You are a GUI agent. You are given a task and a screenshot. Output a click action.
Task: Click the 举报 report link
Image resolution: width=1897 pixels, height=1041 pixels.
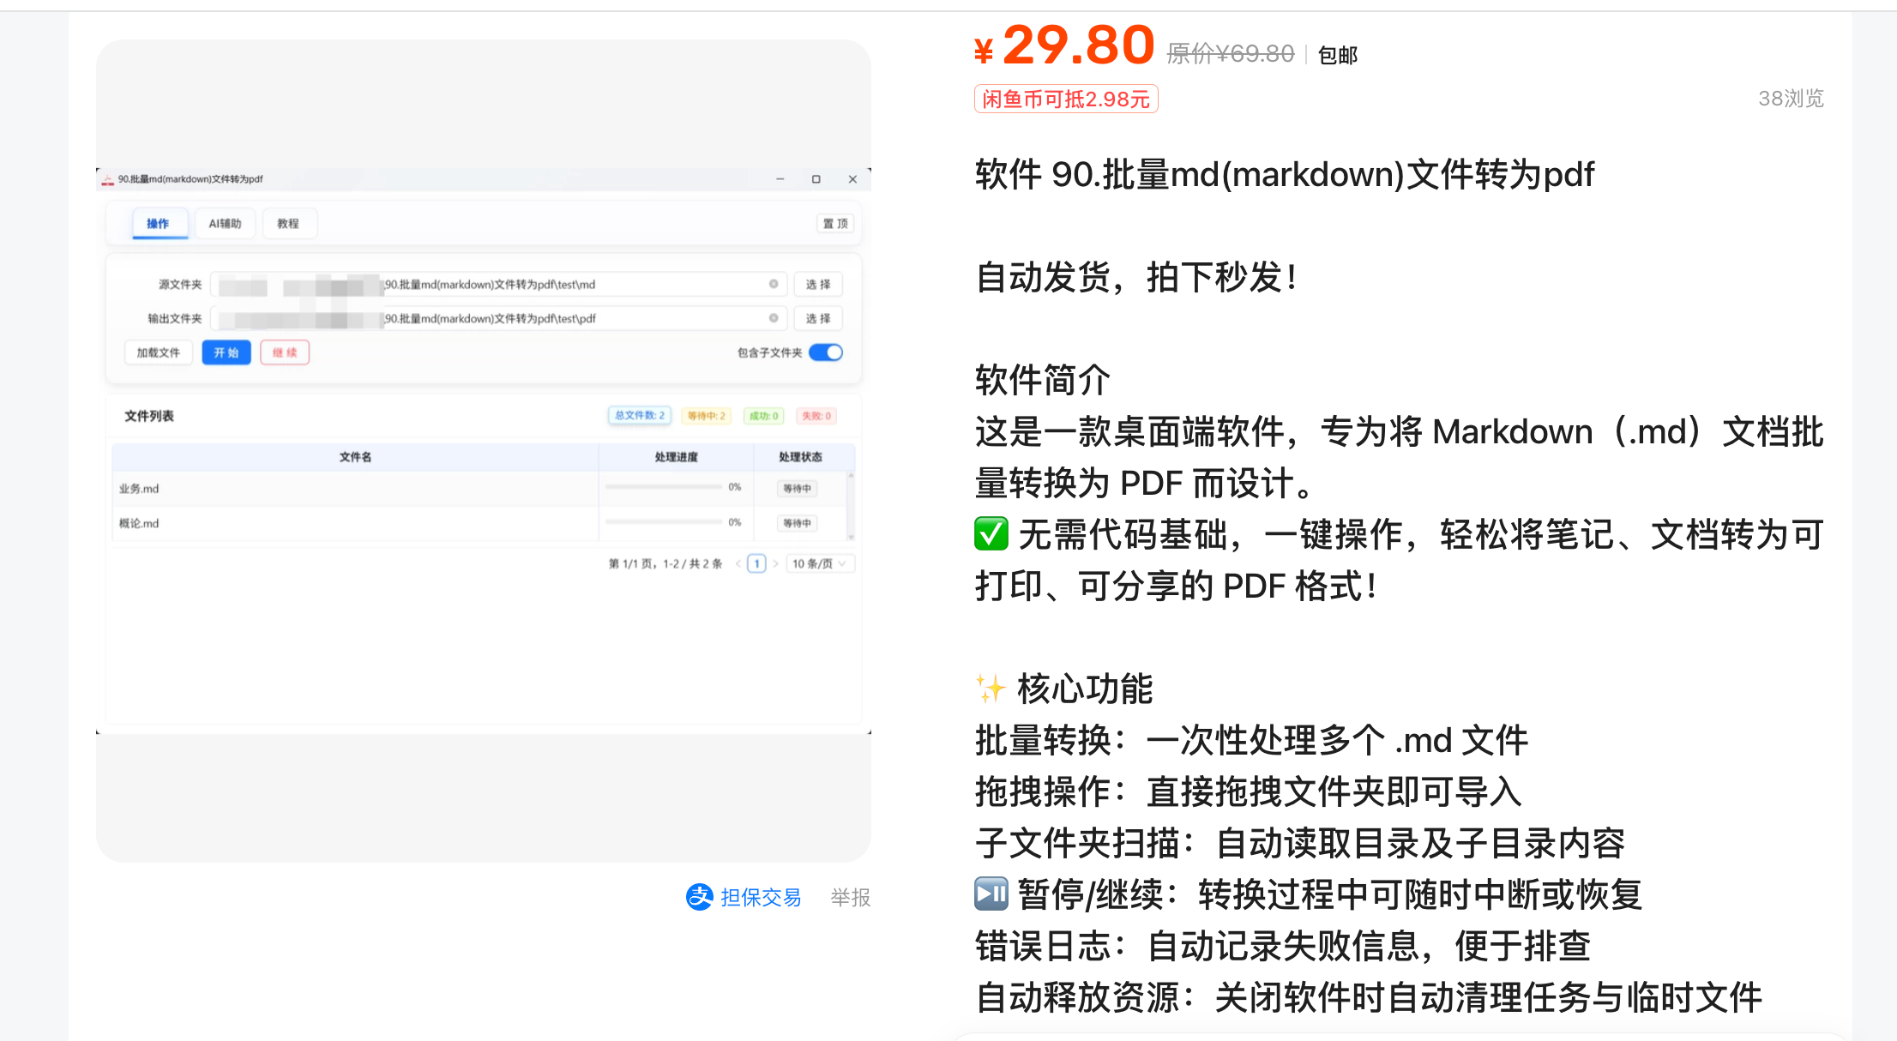pyautogui.click(x=851, y=897)
